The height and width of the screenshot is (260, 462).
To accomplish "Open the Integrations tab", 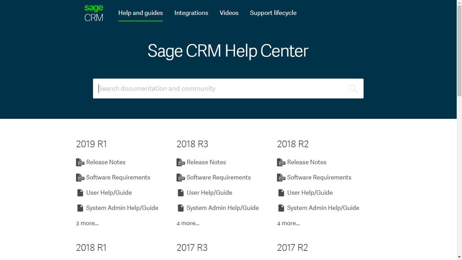I will coord(191,13).
